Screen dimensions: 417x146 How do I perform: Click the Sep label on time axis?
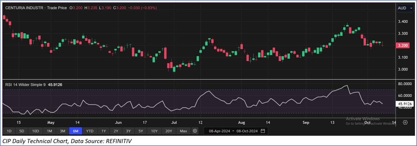pyautogui.click(x=306, y=123)
